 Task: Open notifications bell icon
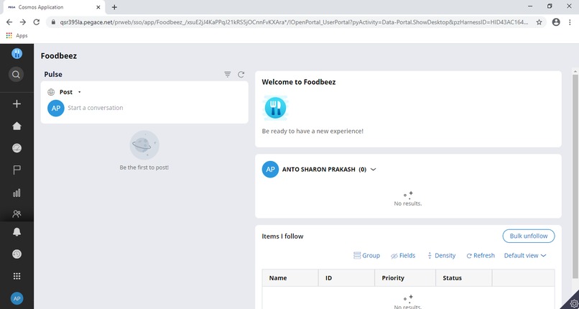(17, 232)
